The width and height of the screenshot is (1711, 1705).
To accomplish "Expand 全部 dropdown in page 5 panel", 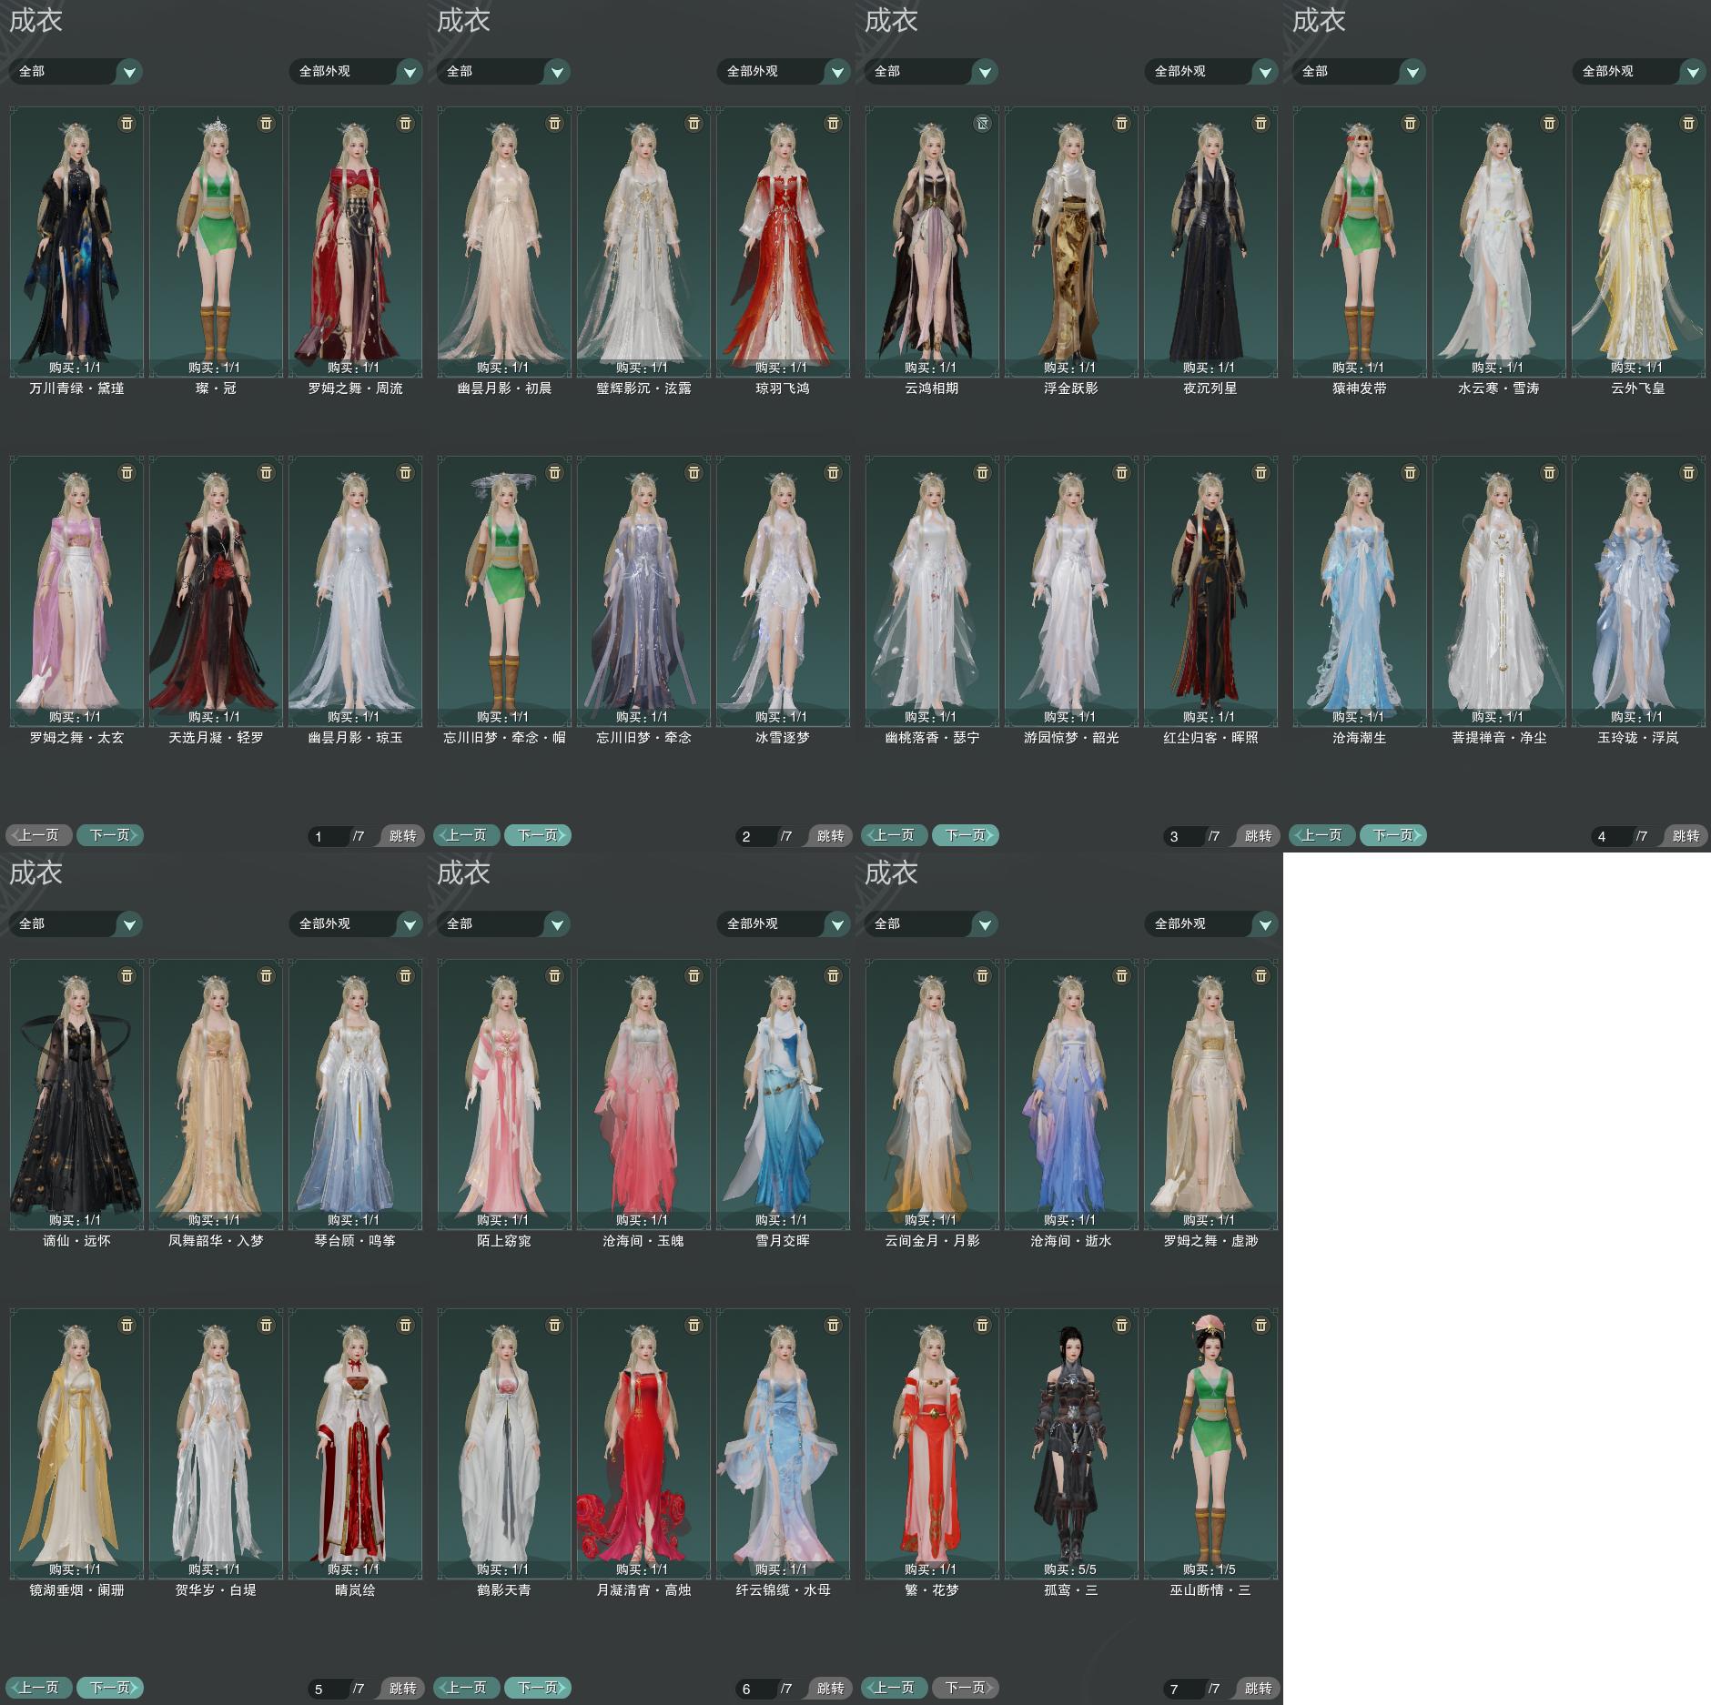I will [76, 923].
